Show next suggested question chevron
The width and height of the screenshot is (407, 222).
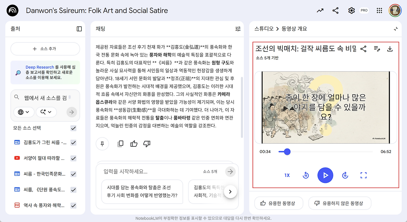click(231, 192)
